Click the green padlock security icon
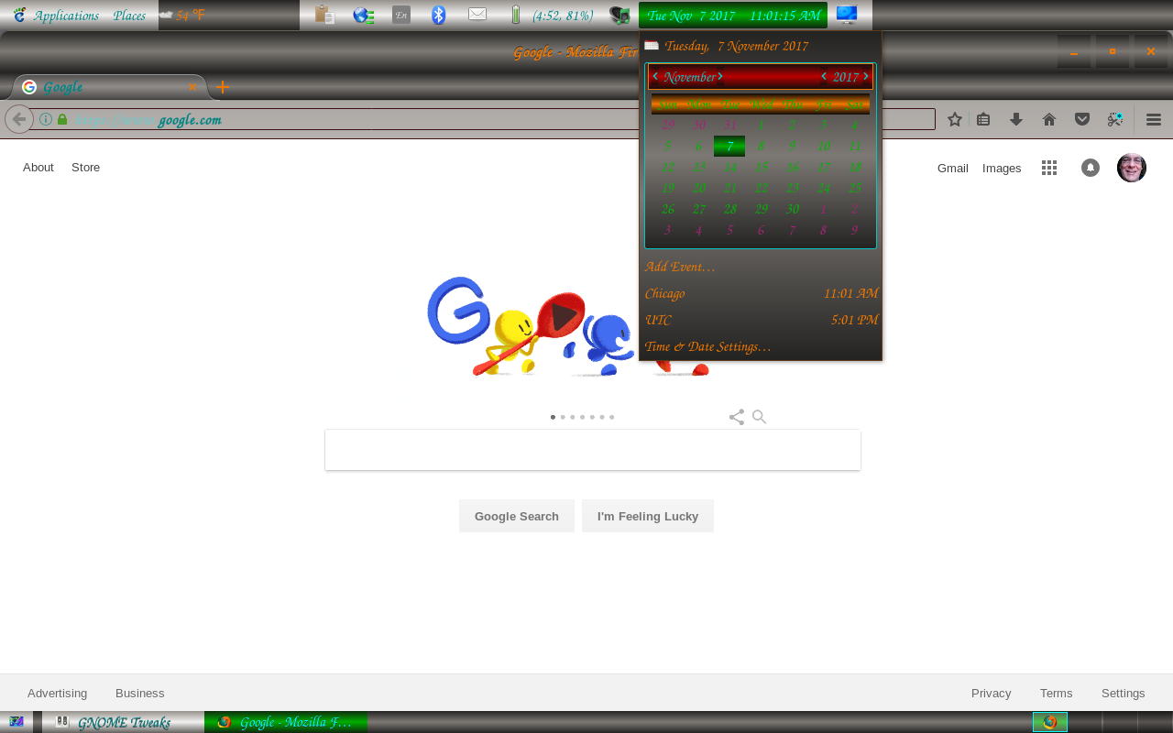The height and width of the screenshot is (733, 1173). click(x=62, y=119)
